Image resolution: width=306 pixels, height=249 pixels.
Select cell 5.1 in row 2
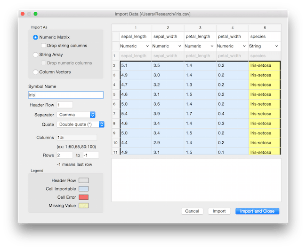[x=136, y=66]
